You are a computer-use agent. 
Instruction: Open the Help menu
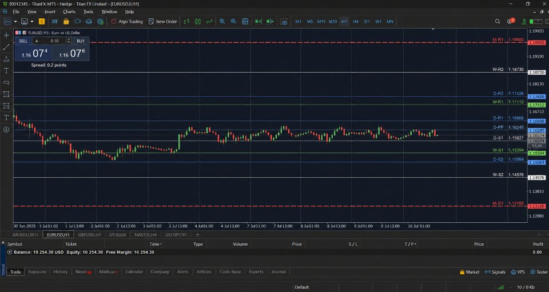pyautogui.click(x=130, y=11)
